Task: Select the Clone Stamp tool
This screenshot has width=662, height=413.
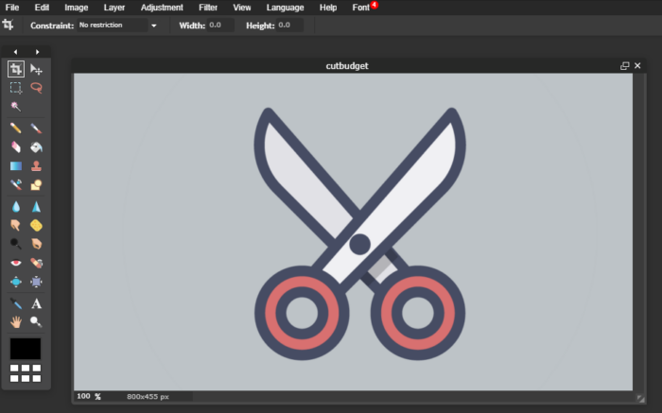Action: (x=36, y=165)
